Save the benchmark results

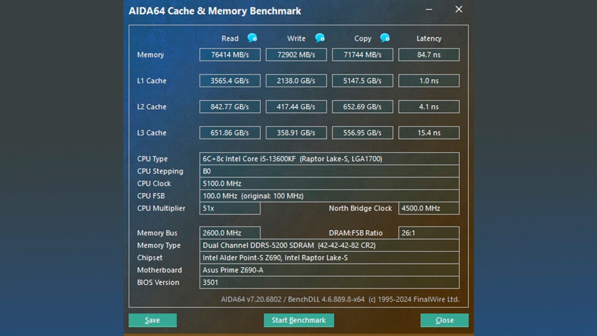click(x=153, y=320)
